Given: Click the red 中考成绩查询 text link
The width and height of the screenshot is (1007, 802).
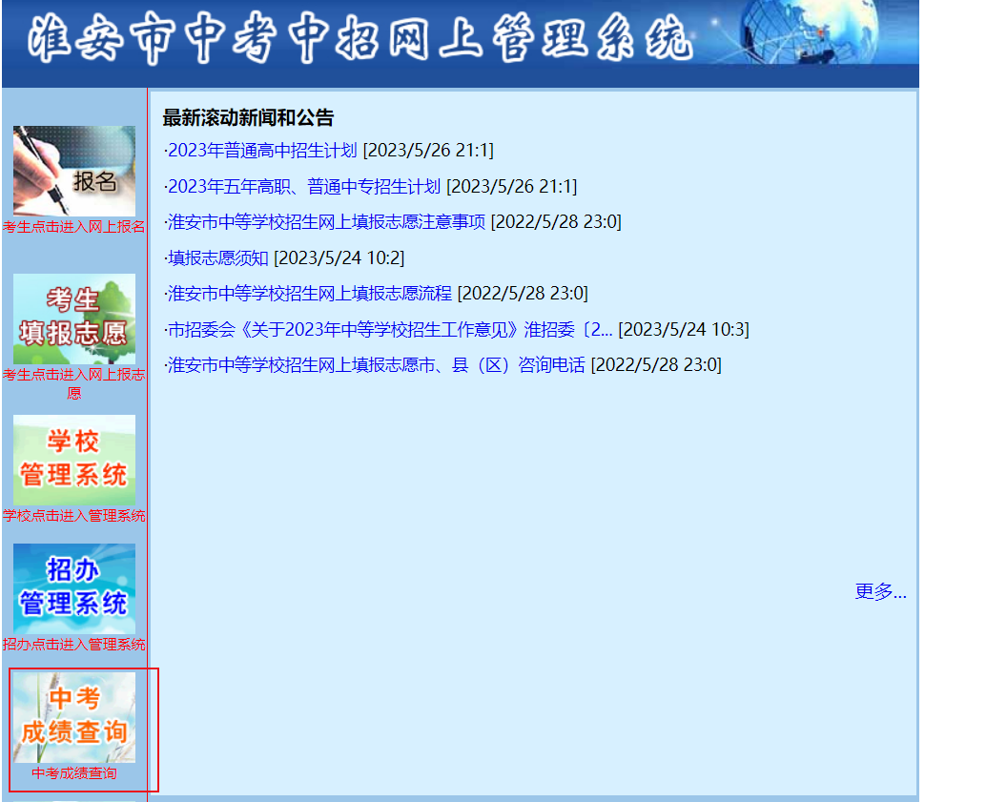Looking at the screenshot, I should pyautogui.click(x=74, y=773).
